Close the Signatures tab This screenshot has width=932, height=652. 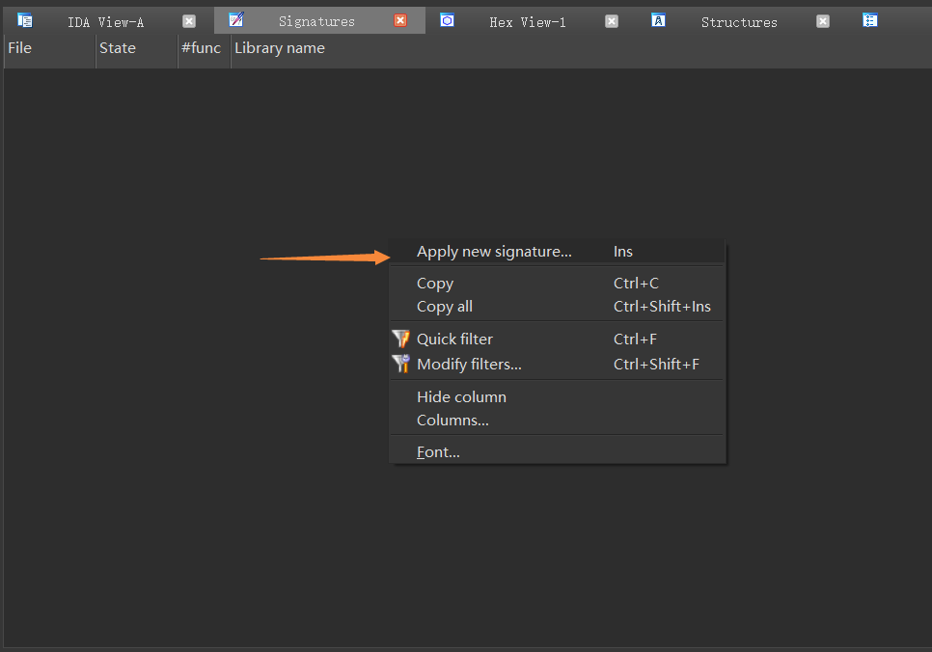pyautogui.click(x=400, y=21)
